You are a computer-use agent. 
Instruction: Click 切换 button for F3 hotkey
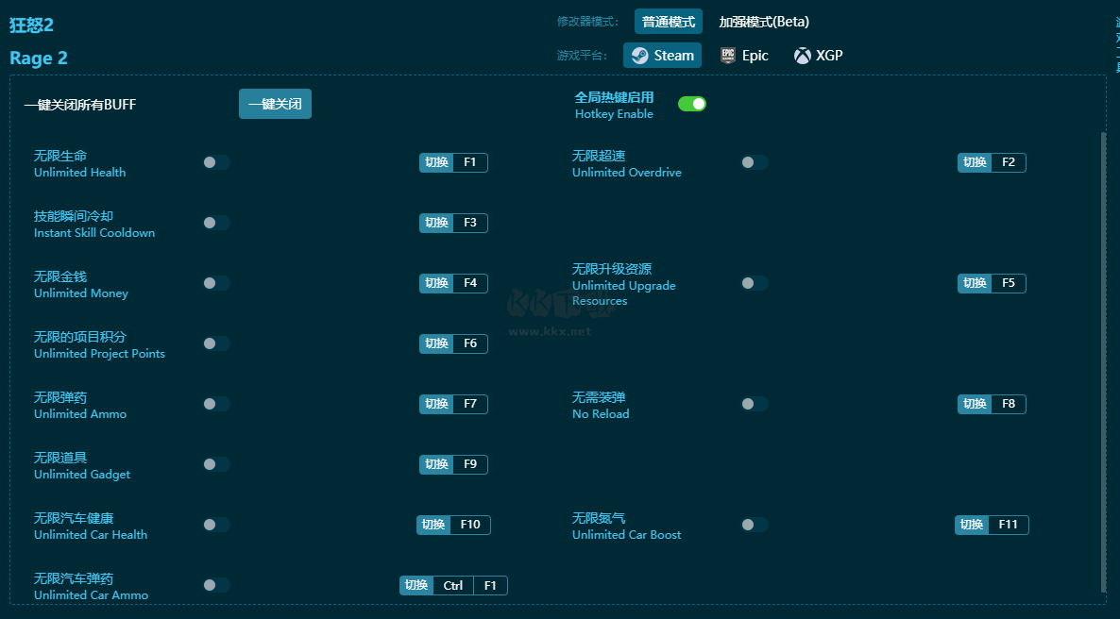436,223
